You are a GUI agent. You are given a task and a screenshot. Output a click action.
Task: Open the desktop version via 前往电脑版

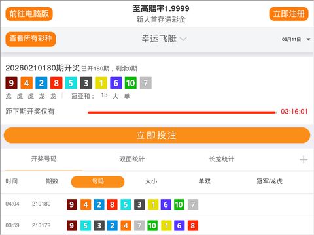[x=29, y=14]
